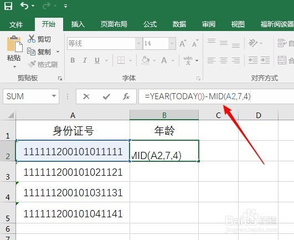Click the Redo arrow icon

(x=46, y=6)
